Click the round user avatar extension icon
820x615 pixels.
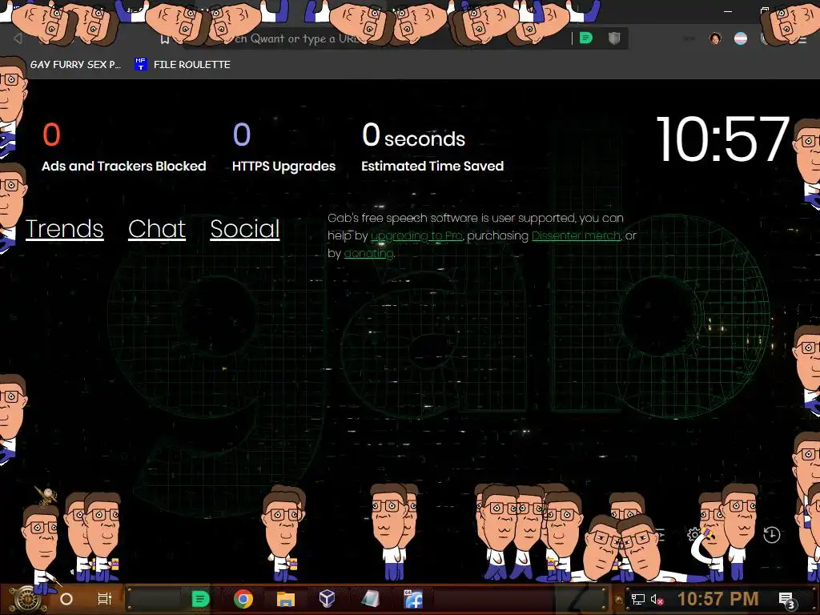715,38
